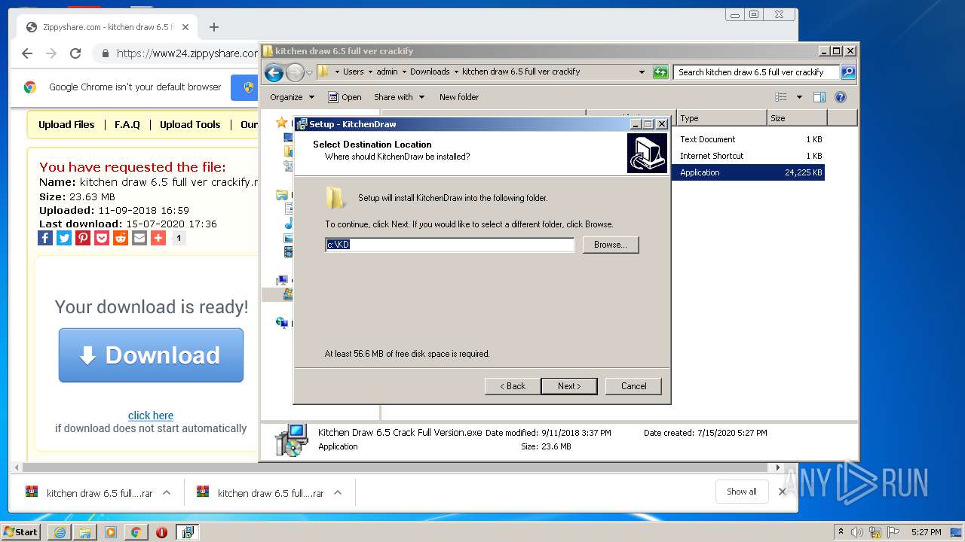Viewport: 965px width, 542px height.
Task: Click the orange plus share icon
Action: pos(158,238)
